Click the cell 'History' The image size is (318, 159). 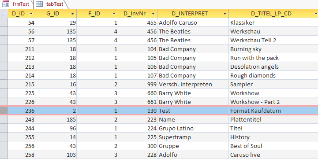pyautogui.click(x=273, y=137)
